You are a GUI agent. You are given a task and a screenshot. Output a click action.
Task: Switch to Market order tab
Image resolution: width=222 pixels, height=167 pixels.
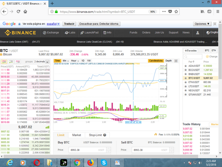tap(77, 135)
